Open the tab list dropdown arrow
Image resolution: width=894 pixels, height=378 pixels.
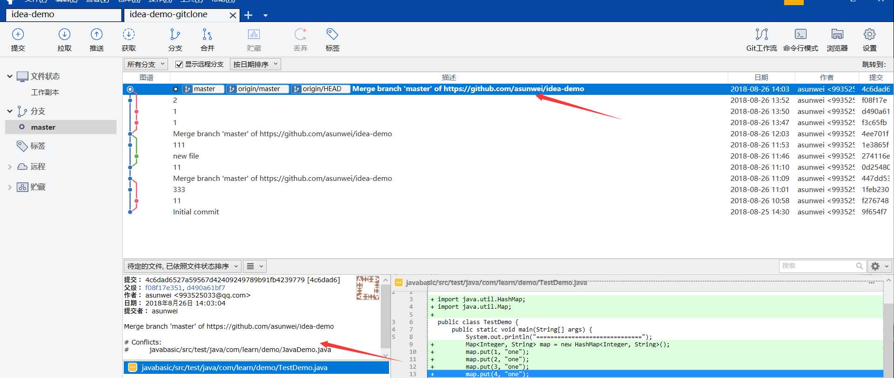click(x=265, y=15)
